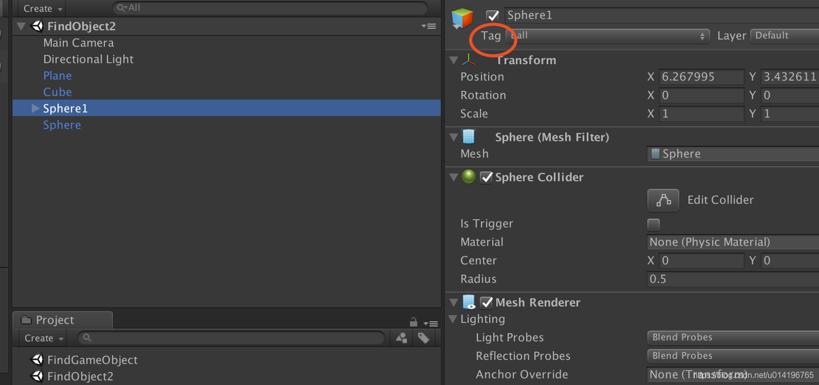
Task: Collapse the Sphere Collider component
Action: pyautogui.click(x=454, y=177)
